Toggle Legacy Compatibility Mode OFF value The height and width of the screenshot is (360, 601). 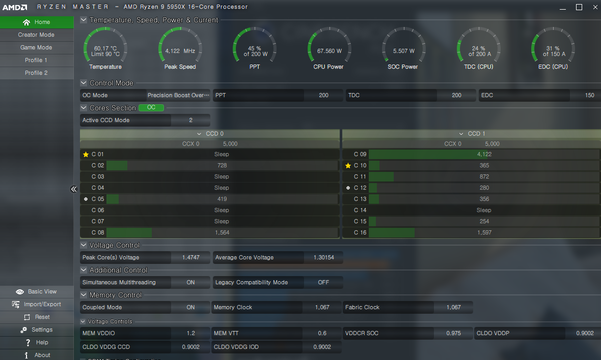click(x=323, y=282)
